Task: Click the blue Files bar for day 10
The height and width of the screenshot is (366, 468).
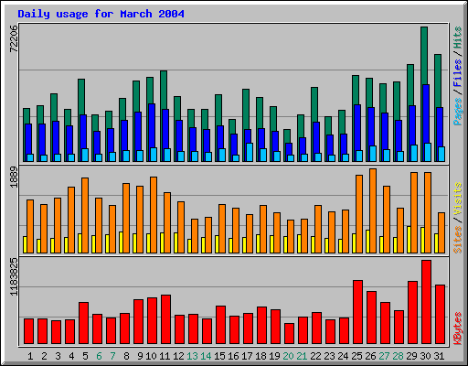Action: click(152, 125)
